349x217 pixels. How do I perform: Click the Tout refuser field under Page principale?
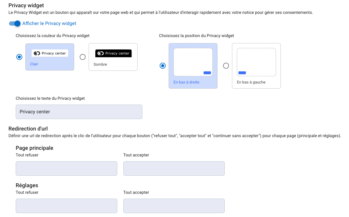point(66,168)
